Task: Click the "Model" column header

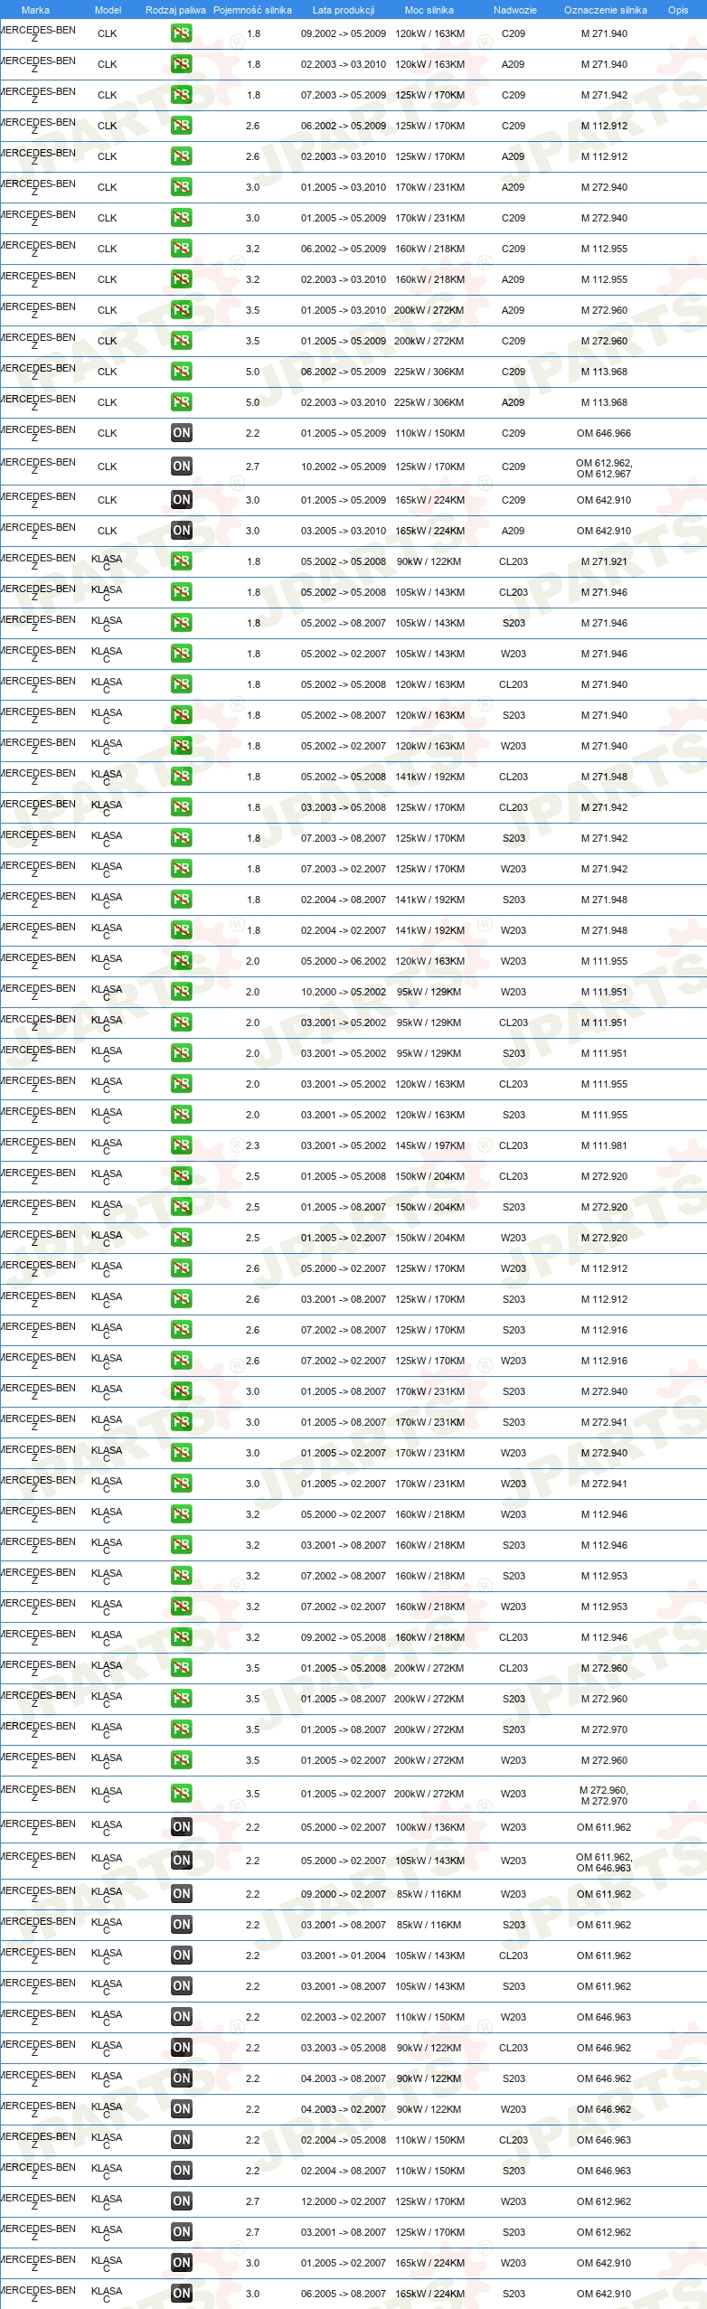Action: (108, 10)
